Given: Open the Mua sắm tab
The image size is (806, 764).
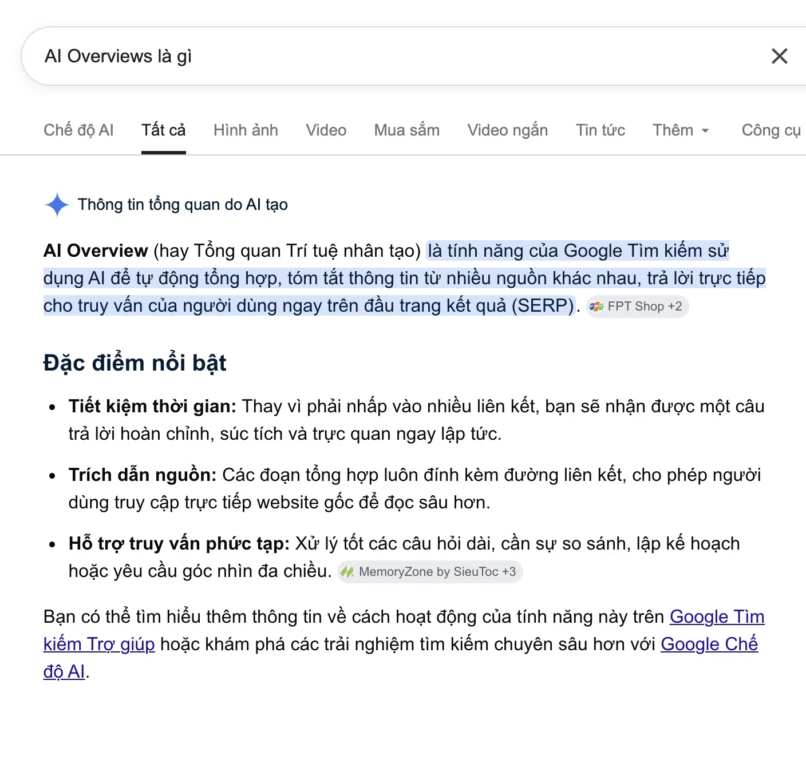Looking at the screenshot, I should 407,130.
